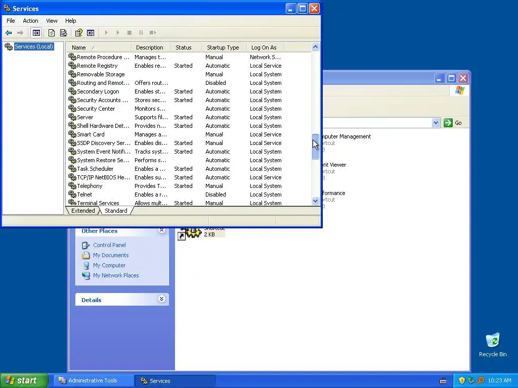Viewport: 518px width, 388px height.
Task: Click the Restart Service icon
Action: (153, 33)
